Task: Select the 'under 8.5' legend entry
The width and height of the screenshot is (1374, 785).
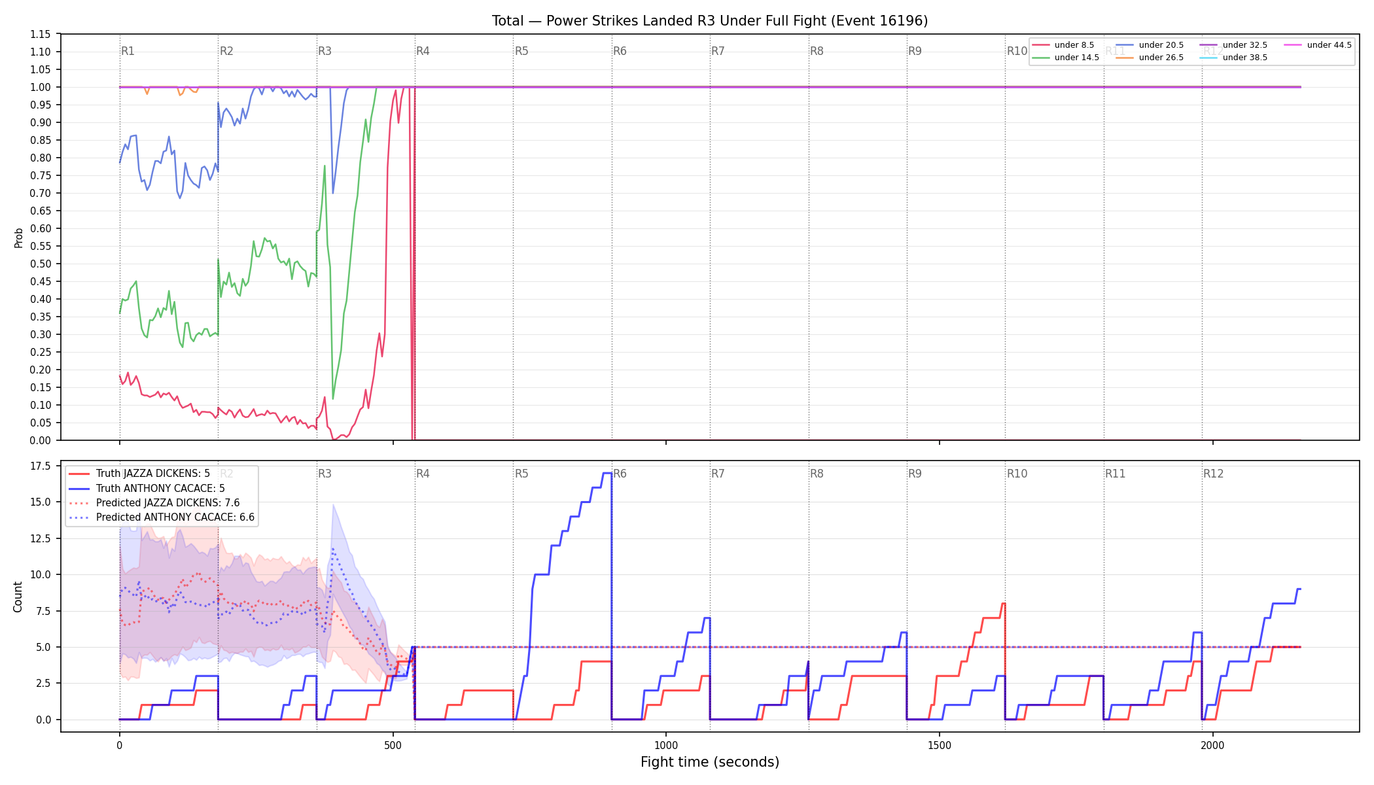Action: pos(1063,45)
